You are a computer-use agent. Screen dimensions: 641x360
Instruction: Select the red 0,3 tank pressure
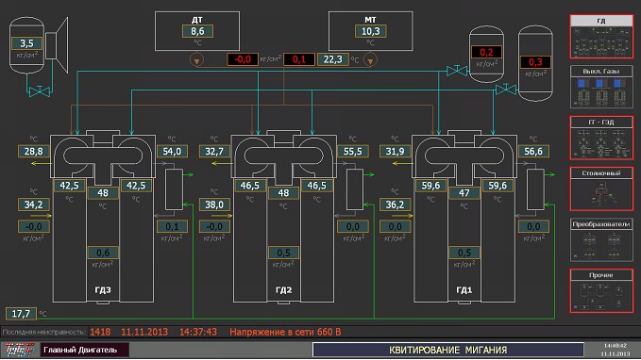pyautogui.click(x=535, y=62)
